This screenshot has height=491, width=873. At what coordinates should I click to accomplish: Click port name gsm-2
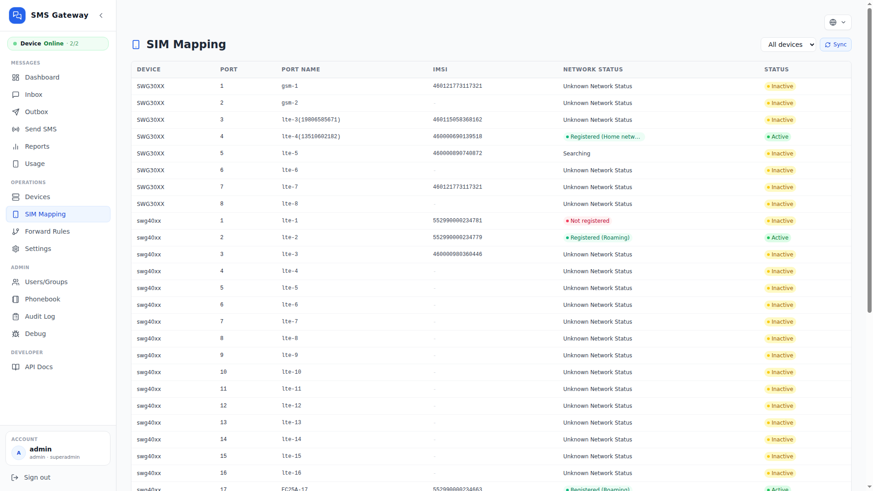[x=290, y=103]
